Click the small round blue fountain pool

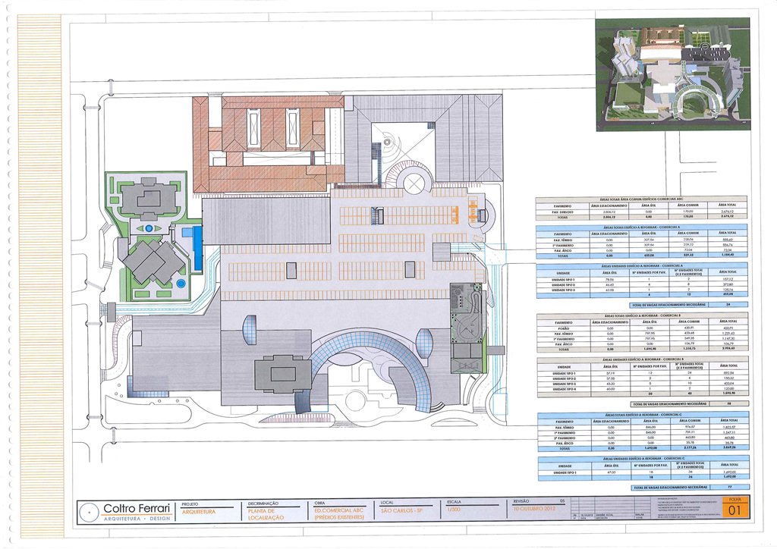tap(181, 284)
